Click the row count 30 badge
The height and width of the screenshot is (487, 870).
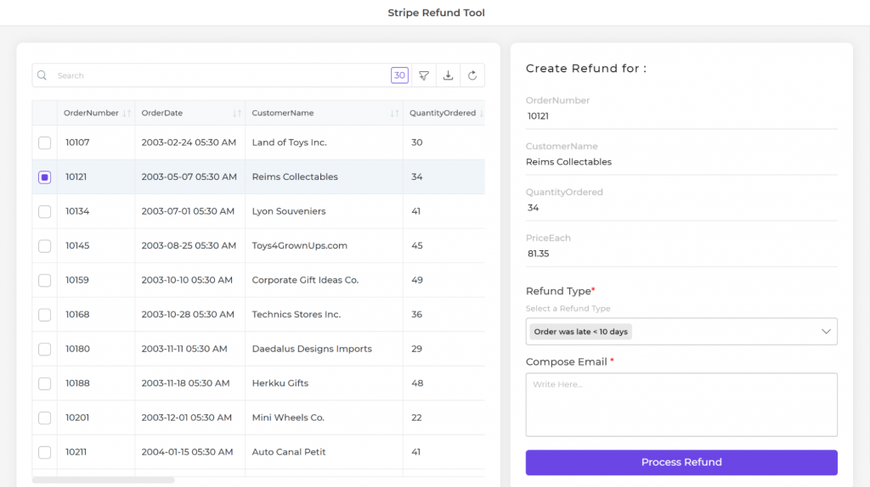tap(399, 76)
